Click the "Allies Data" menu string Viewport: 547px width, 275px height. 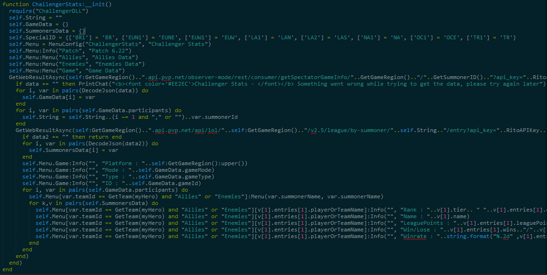(113, 57)
